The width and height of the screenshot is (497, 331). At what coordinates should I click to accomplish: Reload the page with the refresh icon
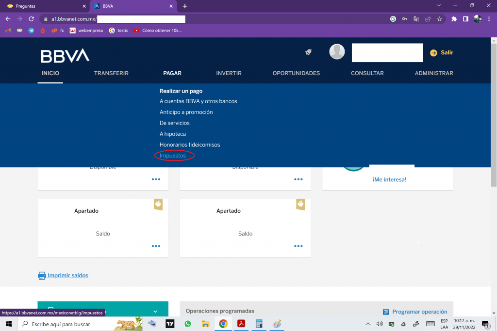(x=31, y=19)
